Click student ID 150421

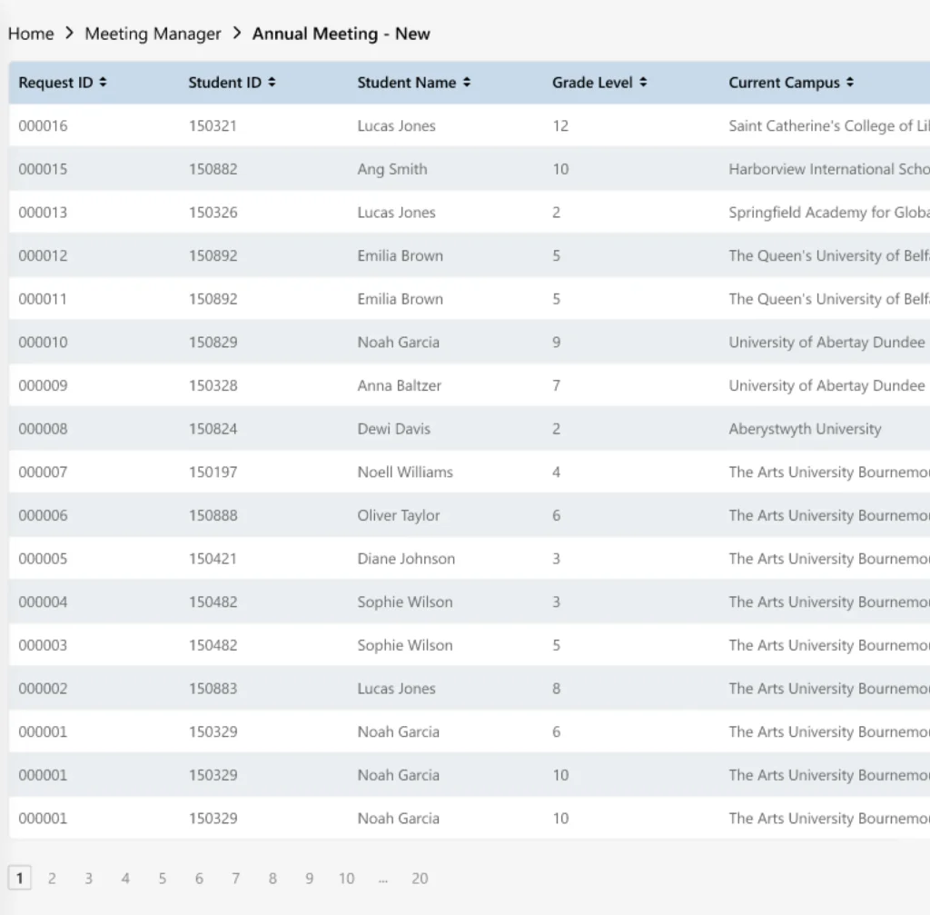click(x=213, y=559)
